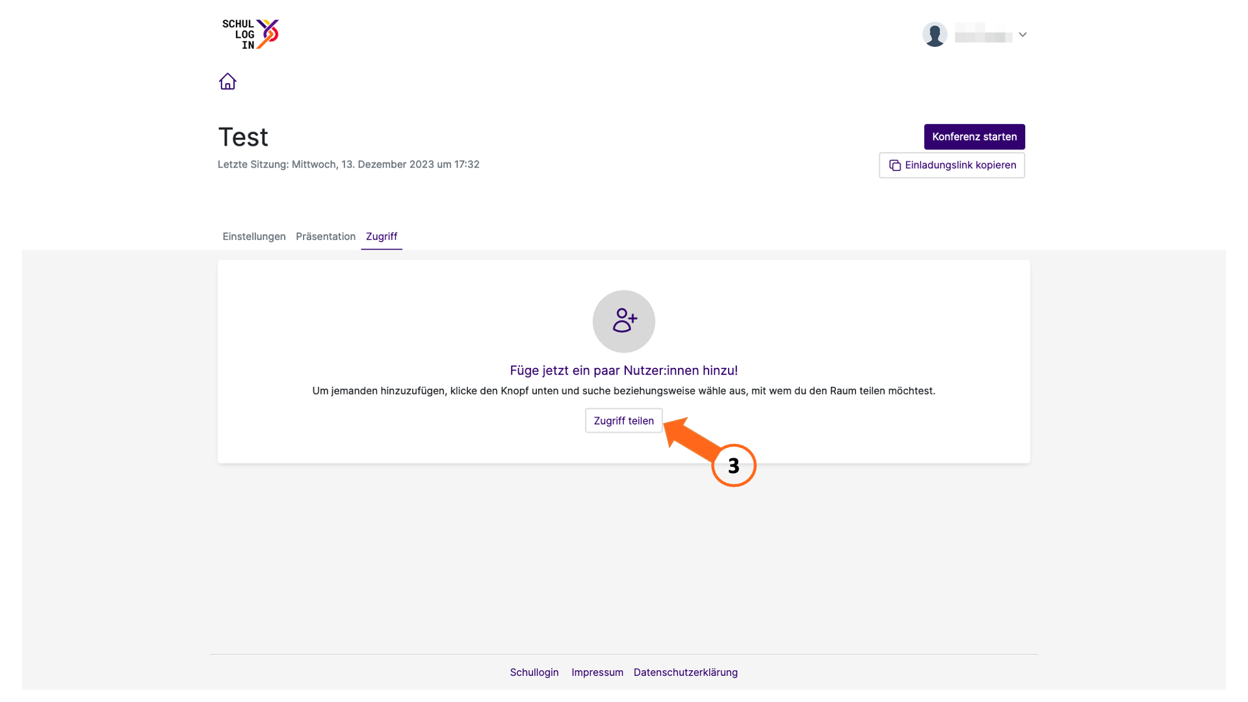Click the Test room title

pyautogui.click(x=243, y=137)
